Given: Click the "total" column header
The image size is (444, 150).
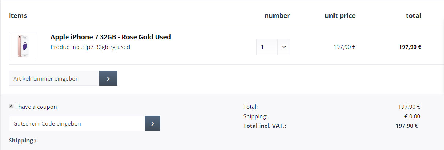Looking at the screenshot, I should pyautogui.click(x=413, y=16).
